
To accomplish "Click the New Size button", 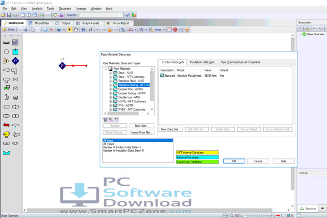I will (x=142, y=126).
